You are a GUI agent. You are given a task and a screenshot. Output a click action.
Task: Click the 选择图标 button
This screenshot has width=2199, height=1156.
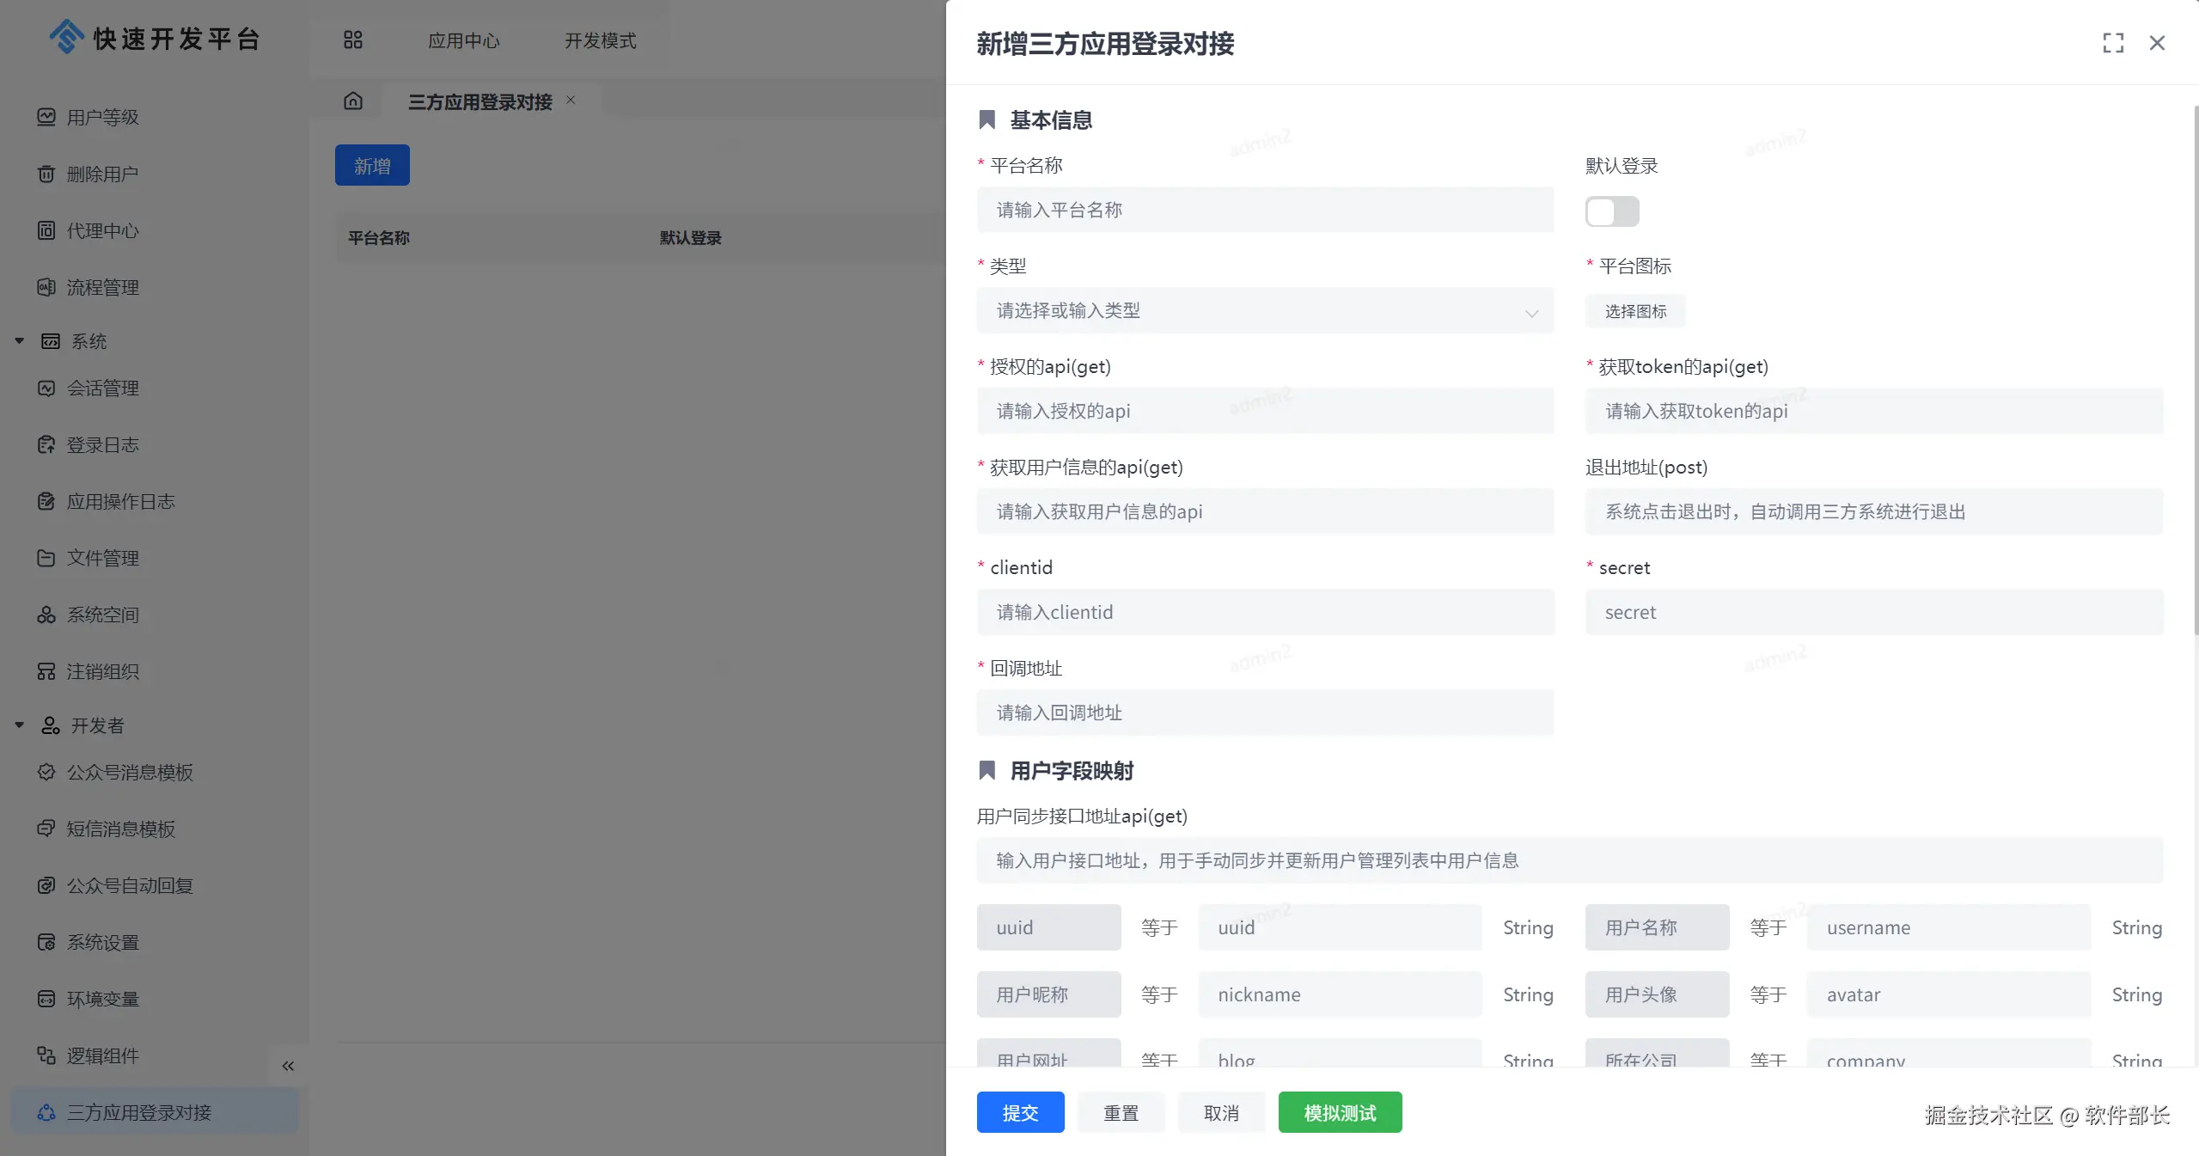click(x=1634, y=311)
